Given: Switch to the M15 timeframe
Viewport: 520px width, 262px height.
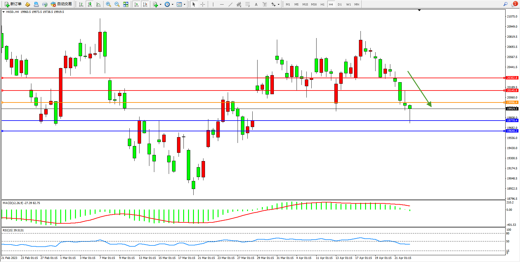Looking at the screenshot, I should pyautogui.click(x=305, y=4).
